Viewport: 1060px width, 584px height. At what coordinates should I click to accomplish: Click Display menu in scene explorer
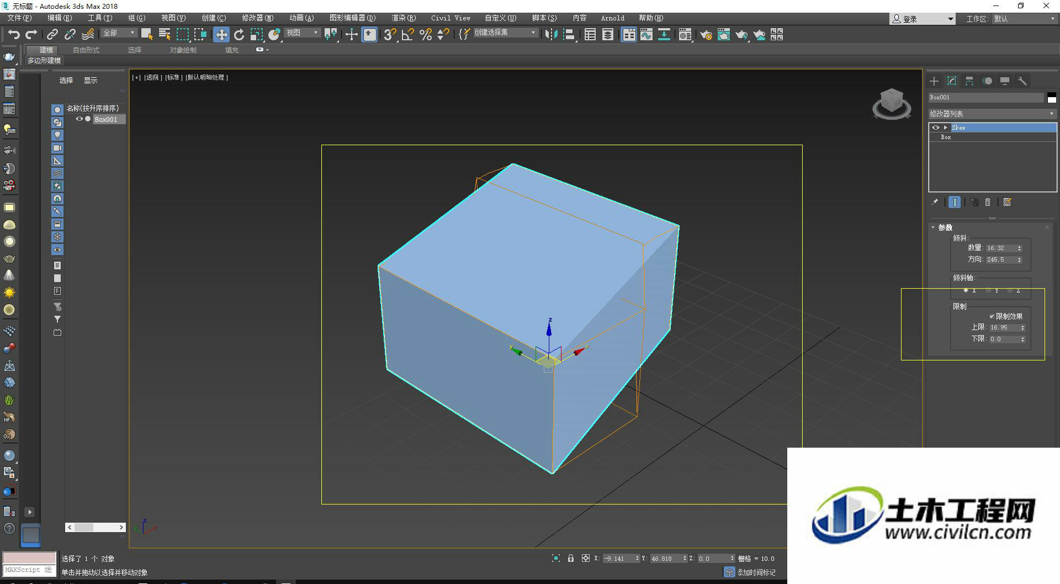(x=91, y=81)
